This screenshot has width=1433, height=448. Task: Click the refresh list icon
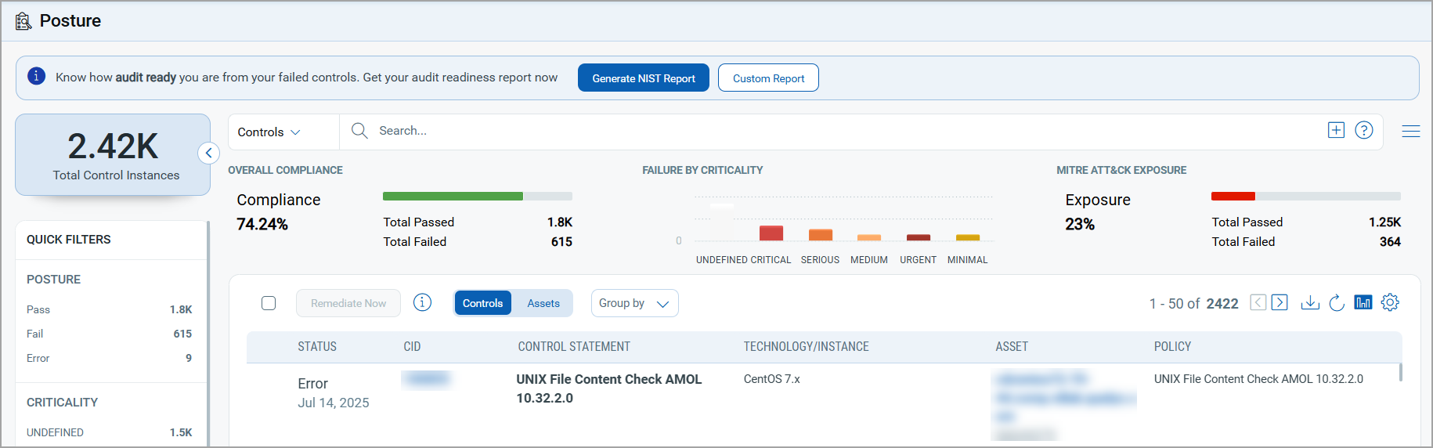tap(1337, 302)
